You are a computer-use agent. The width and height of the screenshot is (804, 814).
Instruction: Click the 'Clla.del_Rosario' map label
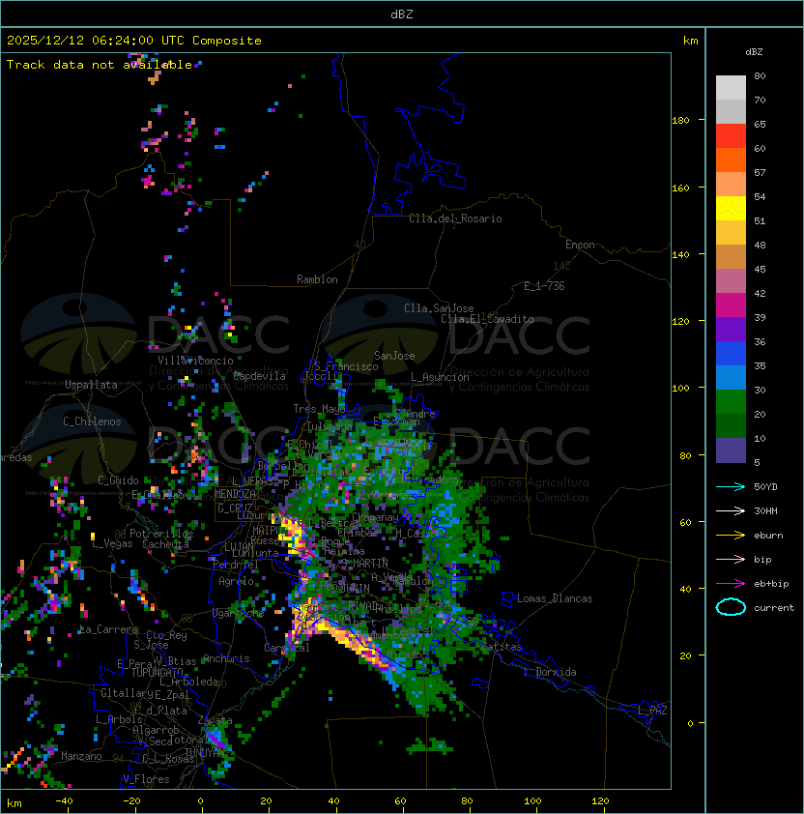pyautogui.click(x=455, y=218)
